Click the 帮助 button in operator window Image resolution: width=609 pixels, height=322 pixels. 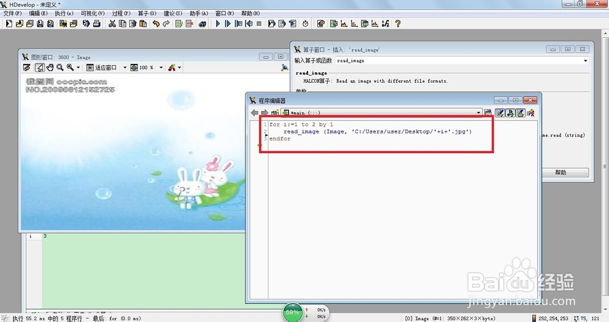560,173
